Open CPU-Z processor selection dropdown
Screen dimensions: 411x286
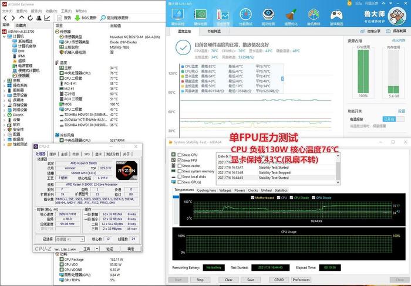[82, 239]
